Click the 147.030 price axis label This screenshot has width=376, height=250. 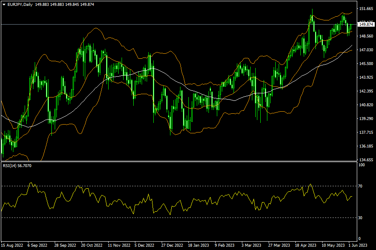point(366,50)
